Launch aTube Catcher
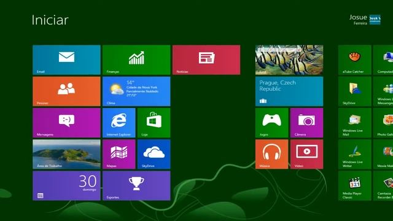Viewport: 393px width, 221px height. (355, 60)
